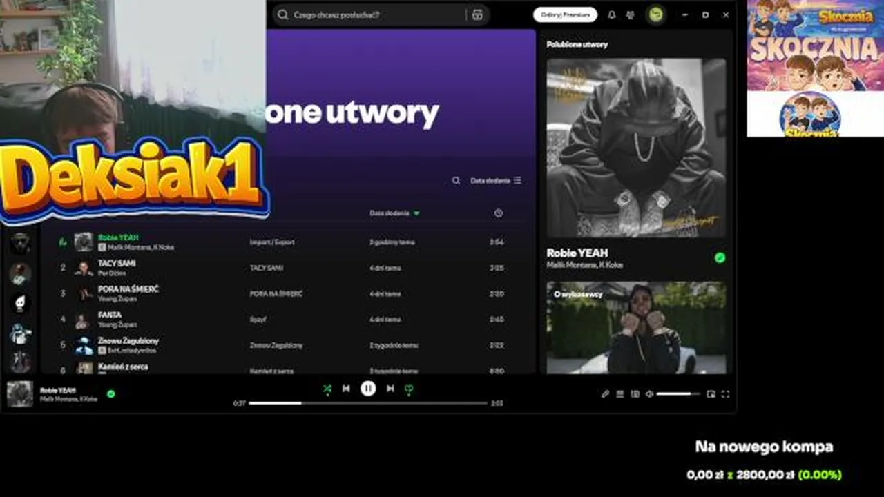Screen dimensions: 884x497
Task: Open the 'Per Dizien' artist link
Action: [x=112, y=273]
